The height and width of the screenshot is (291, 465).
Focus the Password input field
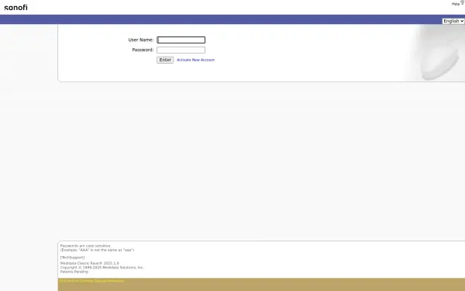point(181,50)
